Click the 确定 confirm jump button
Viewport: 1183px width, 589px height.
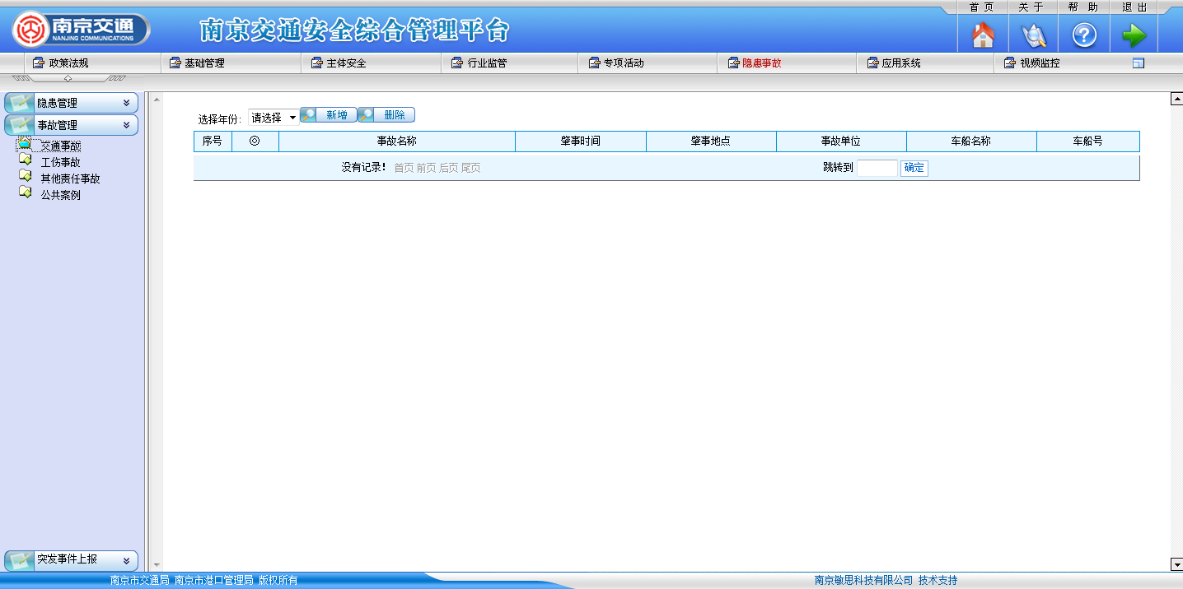(x=914, y=168)
